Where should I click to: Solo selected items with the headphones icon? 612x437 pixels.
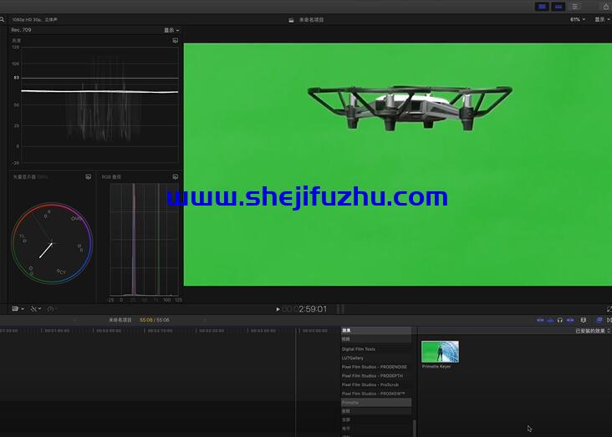pyautogui.click(x=560, y=320)
